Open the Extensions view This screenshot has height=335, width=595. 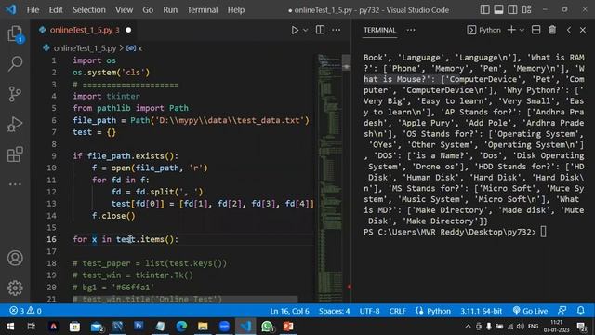[15, 154]
